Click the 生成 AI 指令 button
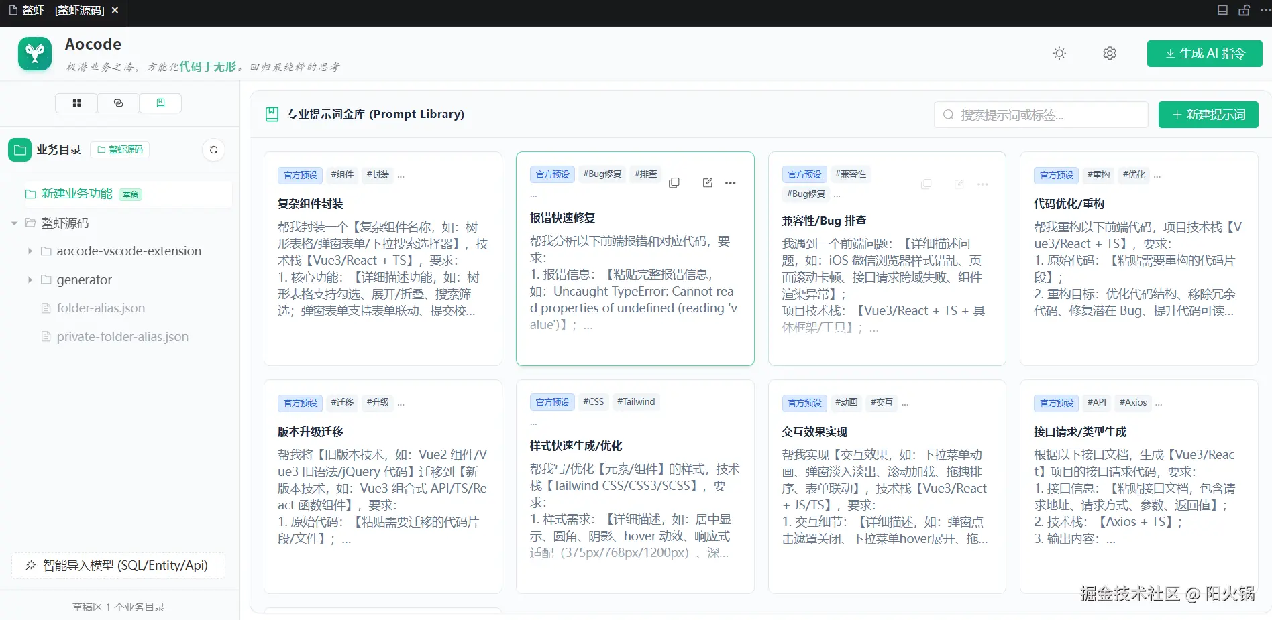The image size is (1272, 620). (x=1204, y=54)
